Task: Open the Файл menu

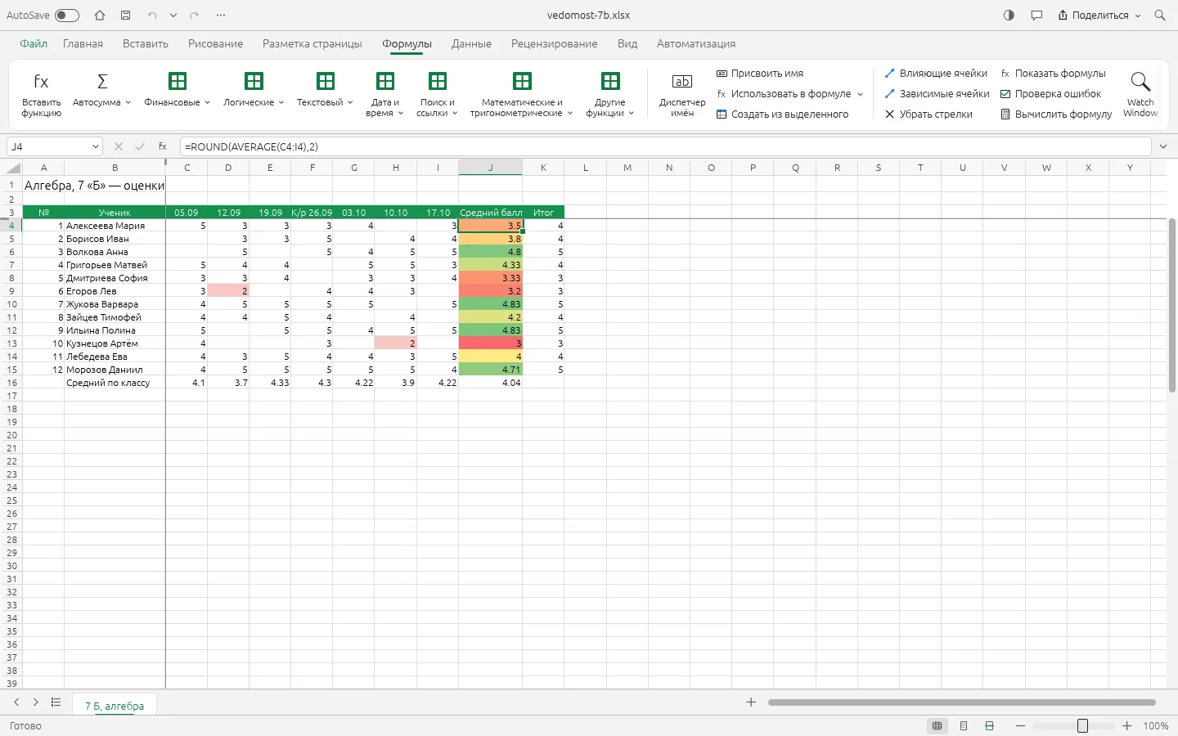Action: pos(34,43)
